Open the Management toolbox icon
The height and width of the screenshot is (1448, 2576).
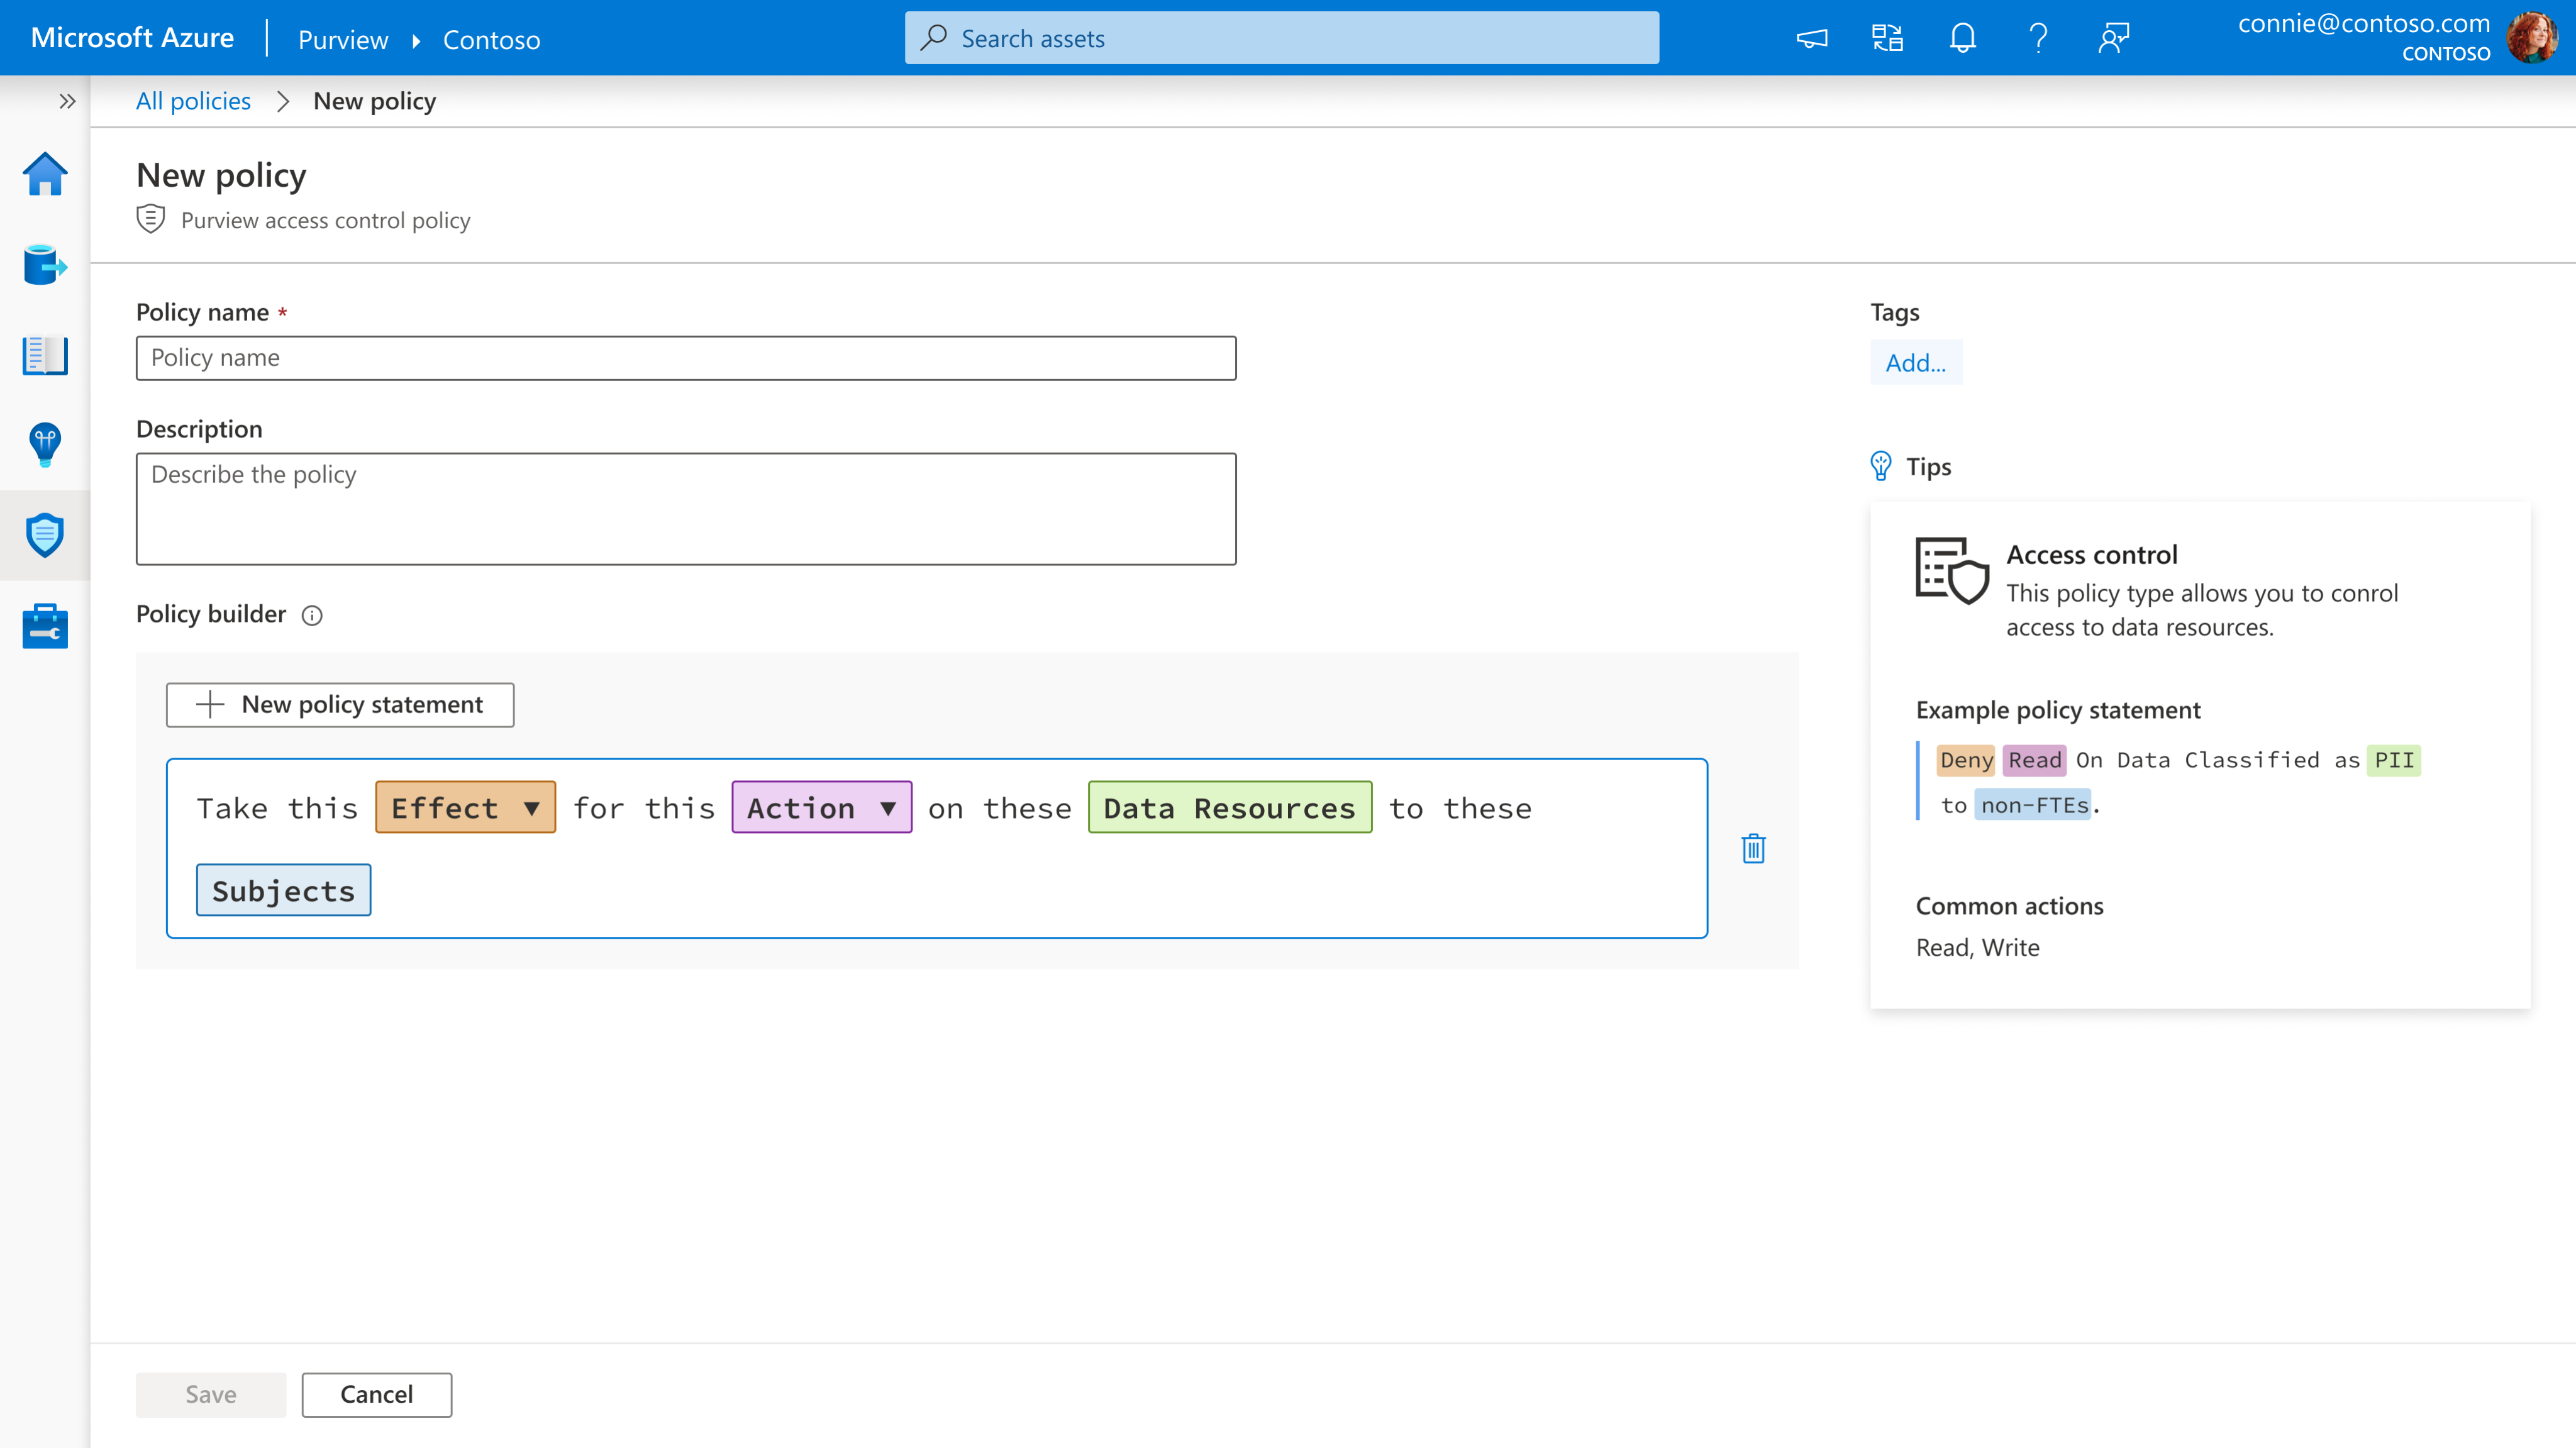tap(45, 626)
